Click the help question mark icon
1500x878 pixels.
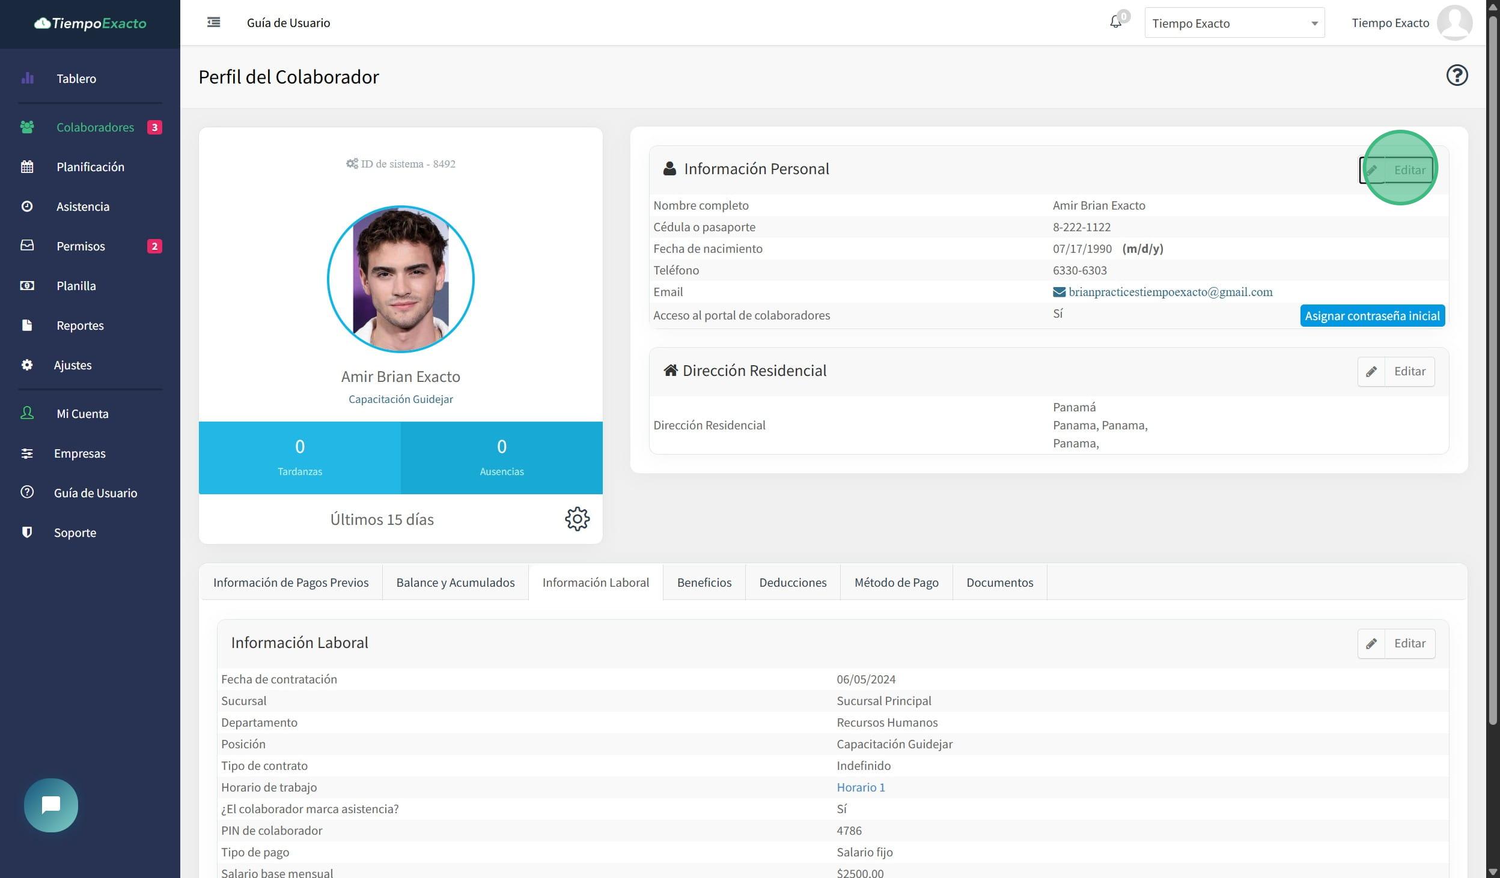coord(1457,76)
